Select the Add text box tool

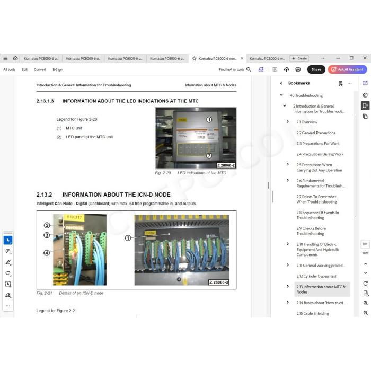[x=8, y=284]
